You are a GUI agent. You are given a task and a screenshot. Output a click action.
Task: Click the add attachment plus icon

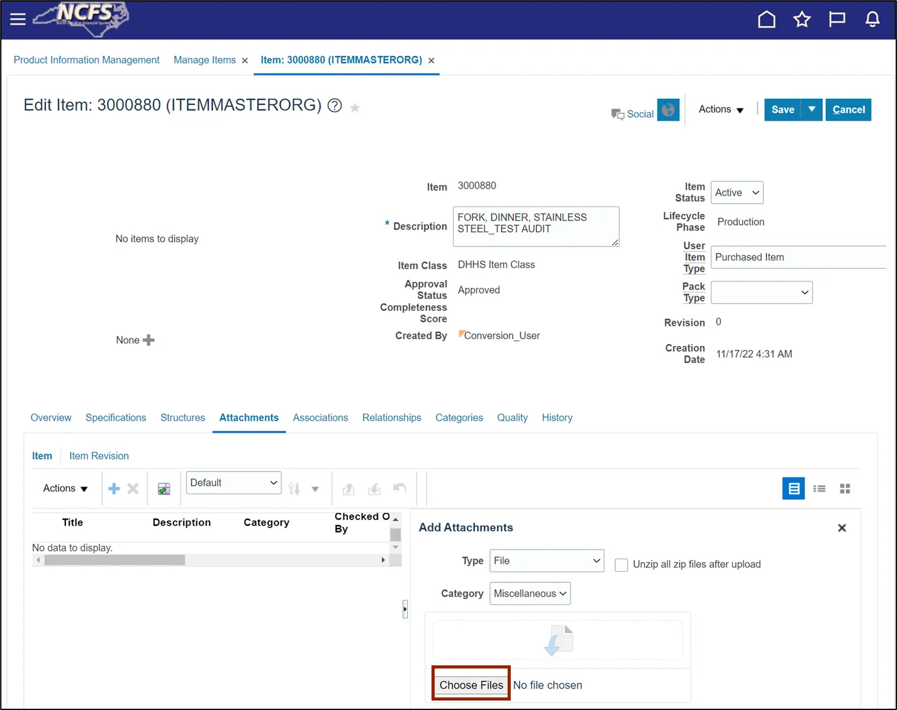pyautogui.click(x=114, y=489)
